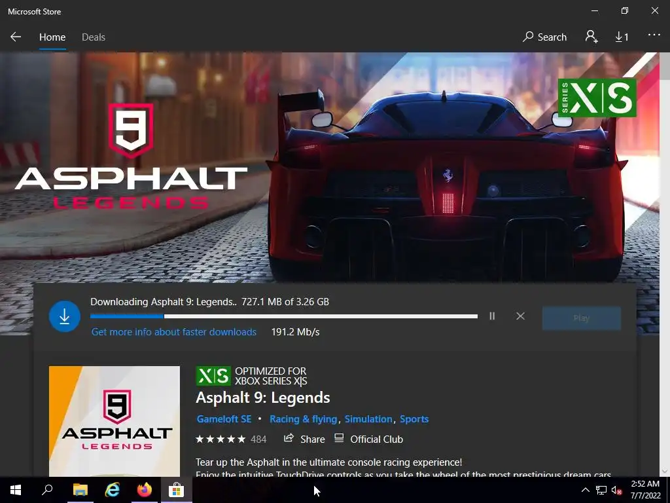Viewport: 670px width, 503px height.
Task: Open the Home tab
Action: click(52, 37)
